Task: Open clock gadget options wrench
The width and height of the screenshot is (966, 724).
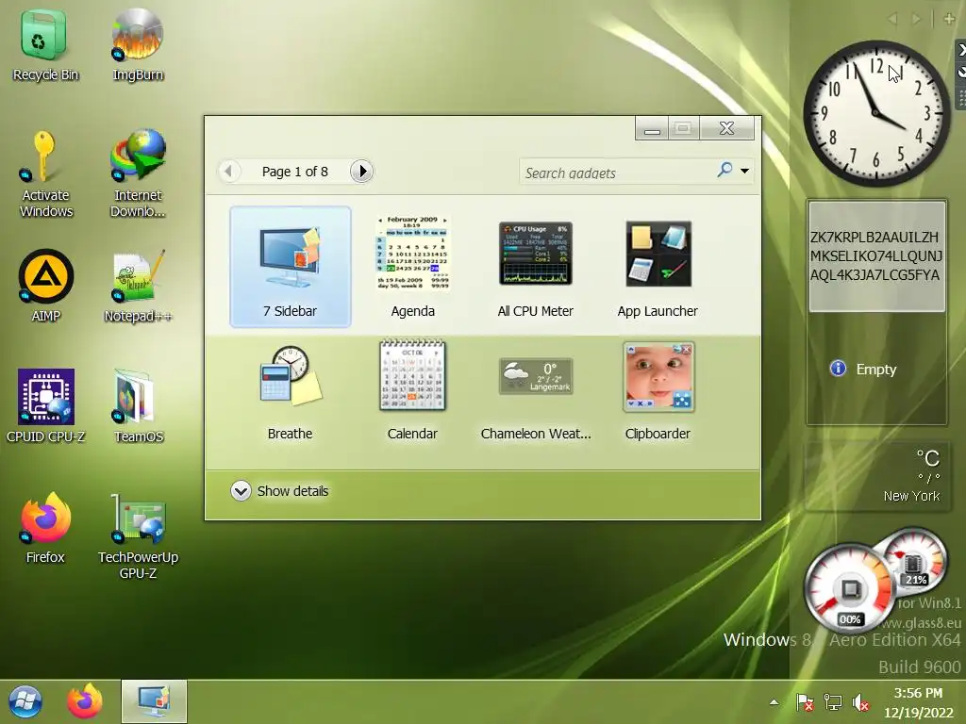Action: tap(961, 74)
